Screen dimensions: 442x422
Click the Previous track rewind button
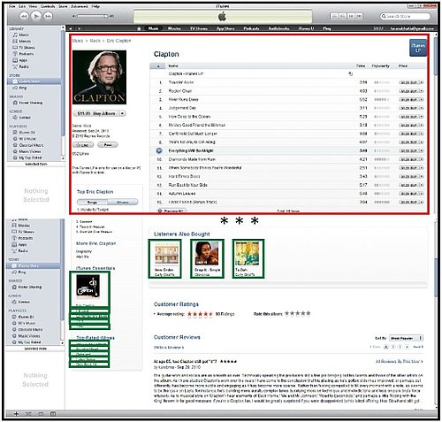coord(24,16)
